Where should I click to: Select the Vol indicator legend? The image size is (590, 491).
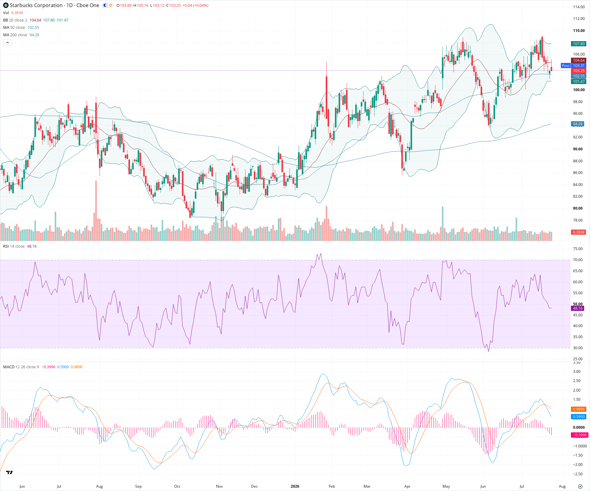click(x=6, y=13)
